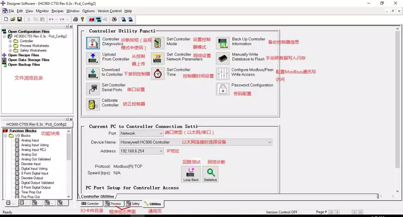Image resolution: width=403 pixels, height=217 pixels.
Task: Click the New file toolbar icon
Action: (6, 19)
